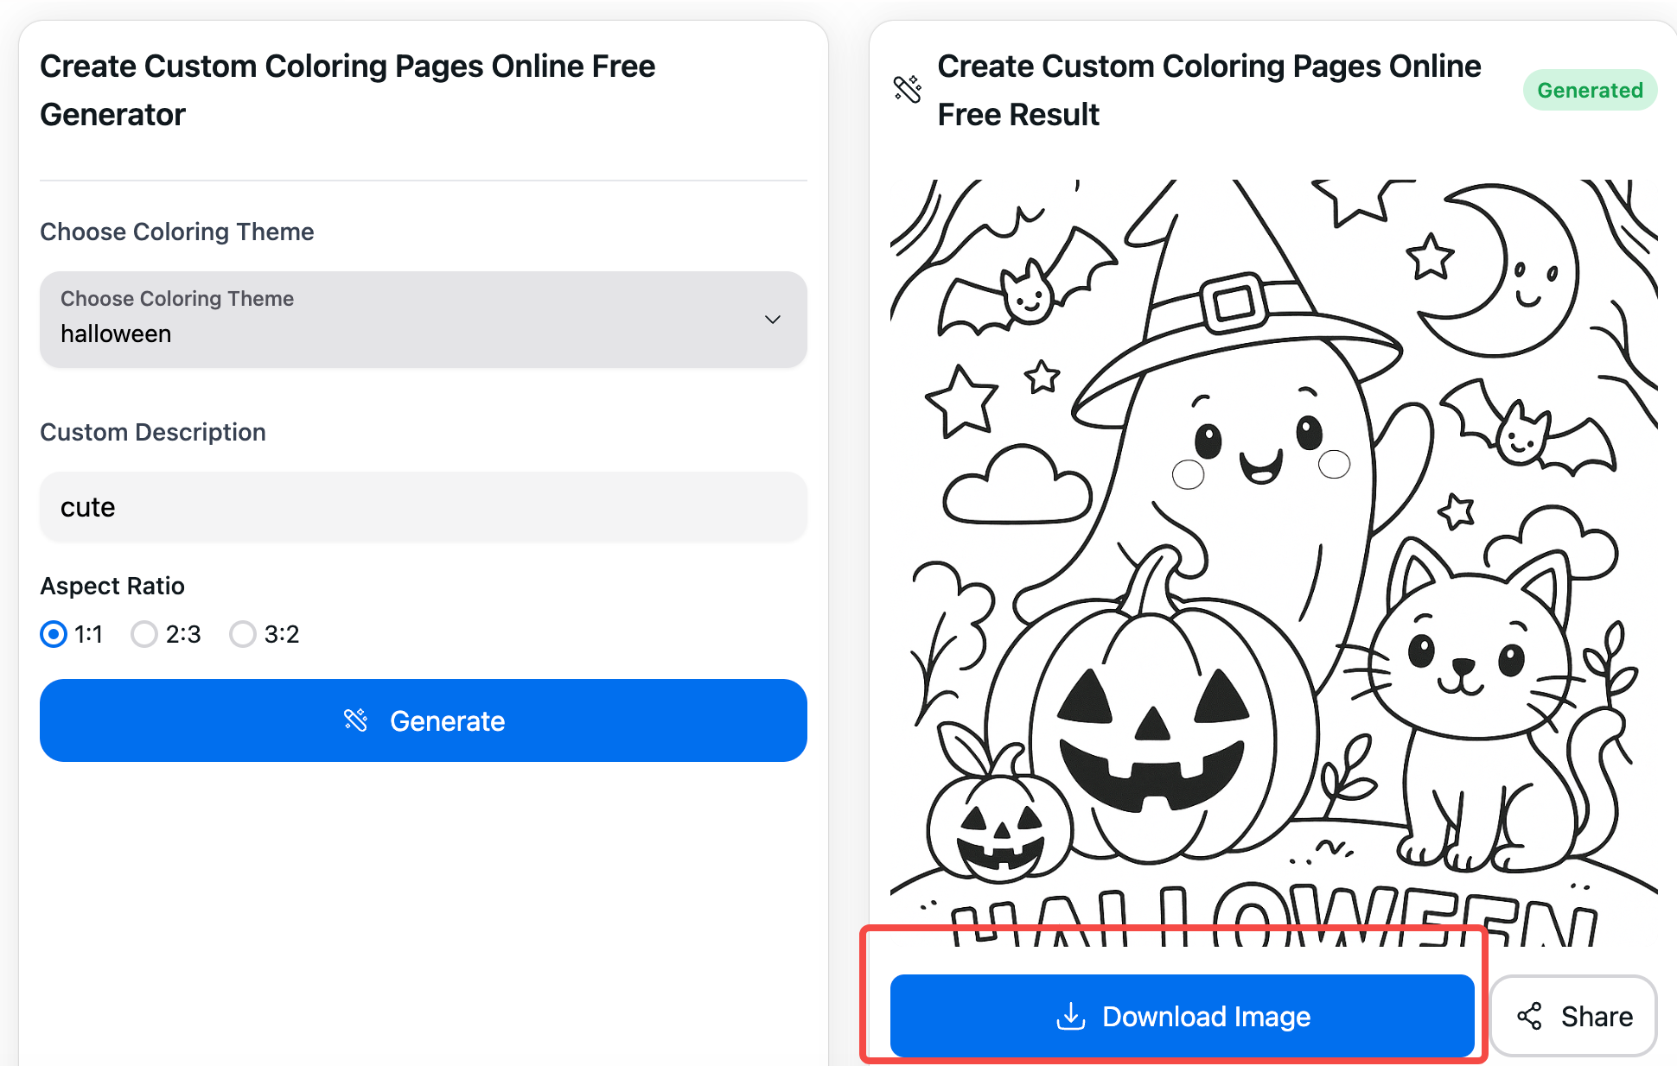Click the Share button
The height and width of the screenshot is (1066, 1677).
1574,1016
